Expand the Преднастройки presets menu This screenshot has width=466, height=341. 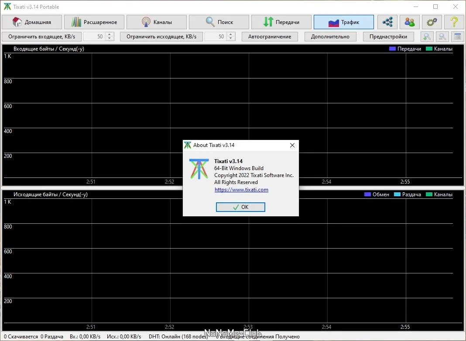(388, 37)
